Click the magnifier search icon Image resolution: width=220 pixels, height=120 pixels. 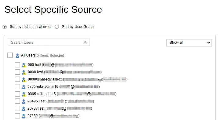[x=86, y=42]
